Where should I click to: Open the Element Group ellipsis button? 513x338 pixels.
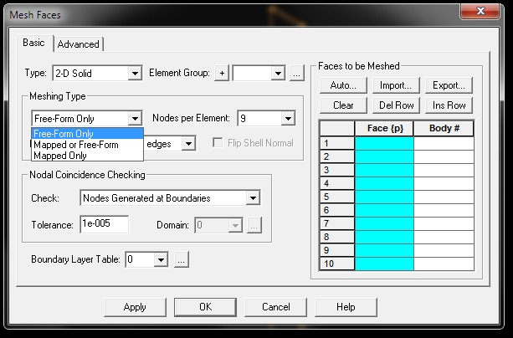point(296,73)
